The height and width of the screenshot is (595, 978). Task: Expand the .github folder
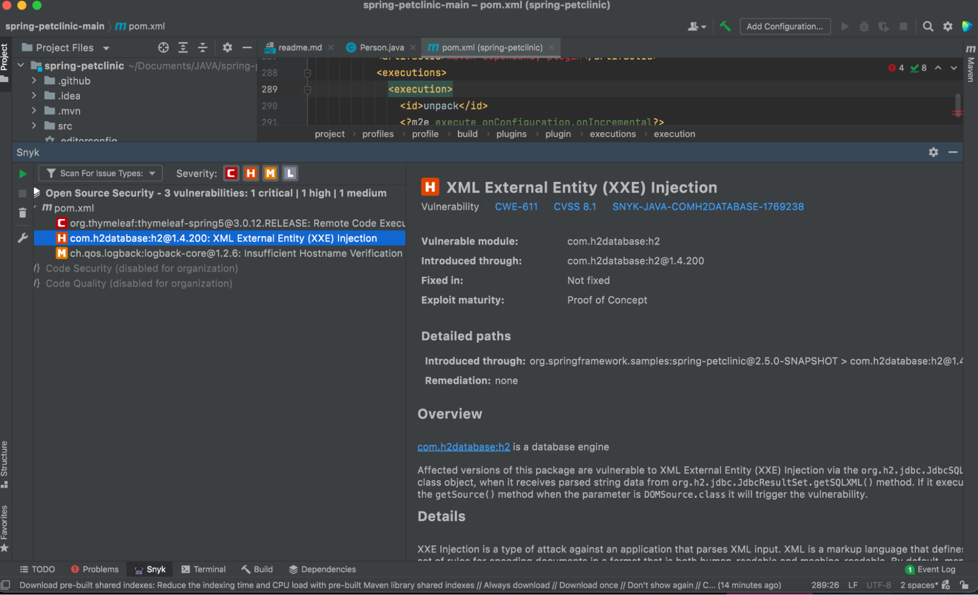coord(34,81)
